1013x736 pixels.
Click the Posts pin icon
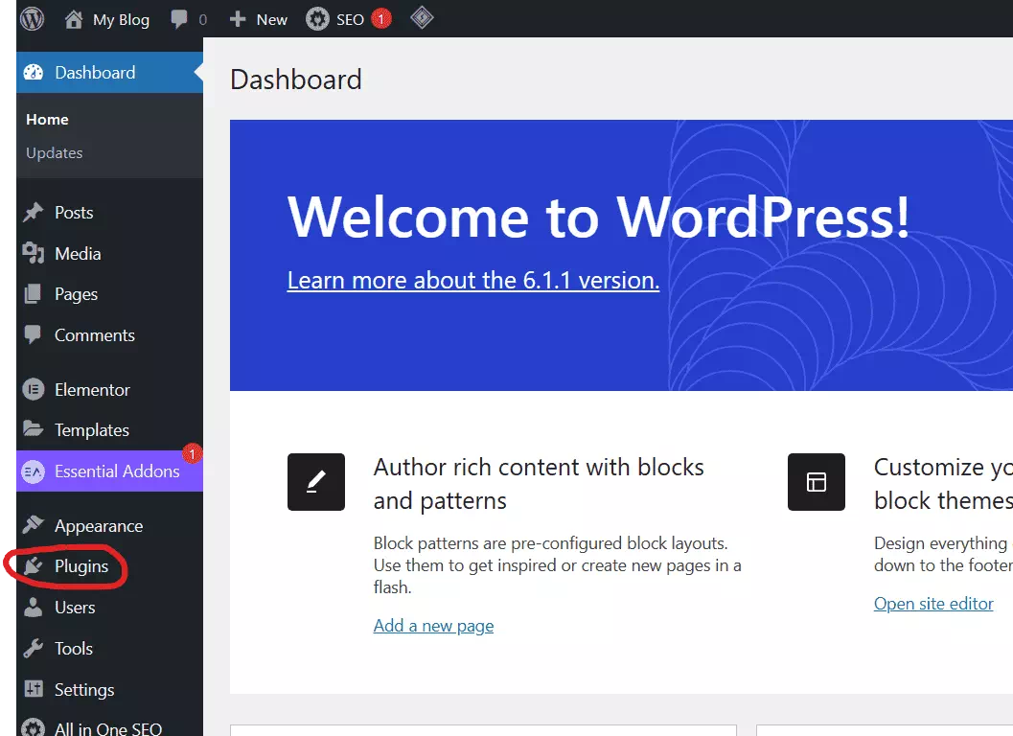click(33, 212)
